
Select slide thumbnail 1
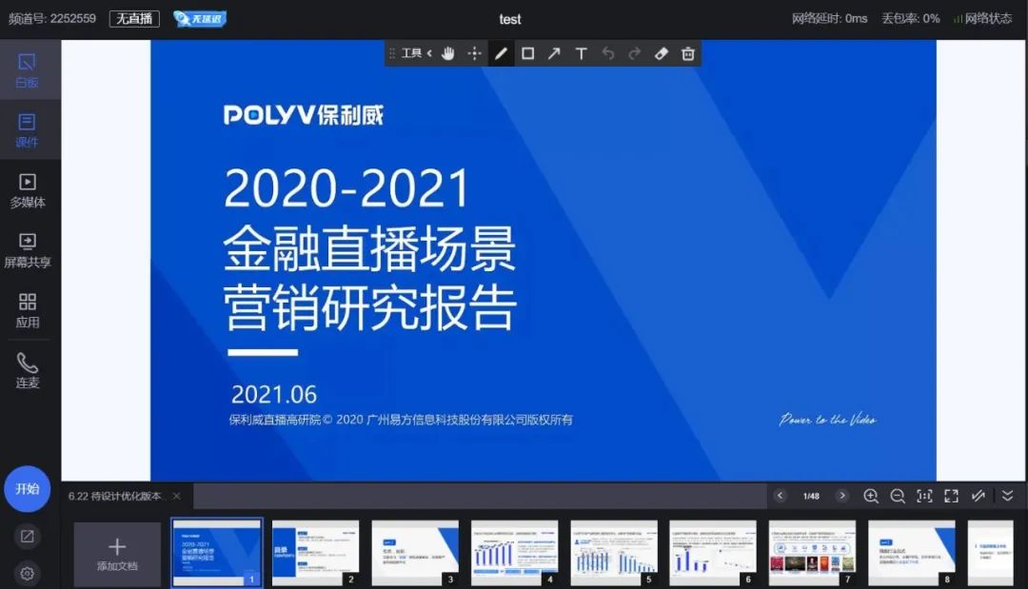[x=217, y=553]
